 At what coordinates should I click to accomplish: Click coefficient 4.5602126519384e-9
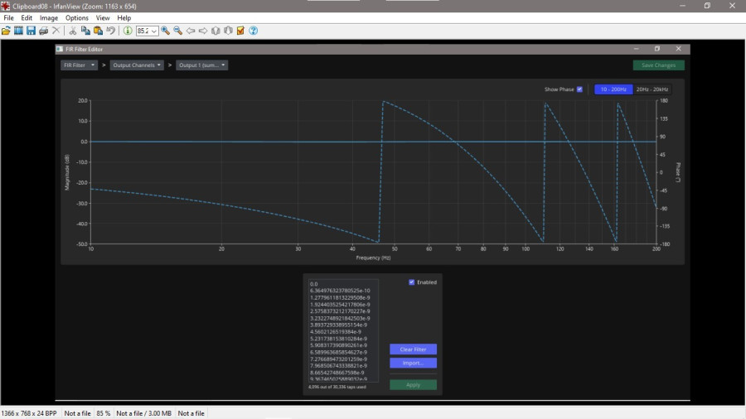click(336, 332)
